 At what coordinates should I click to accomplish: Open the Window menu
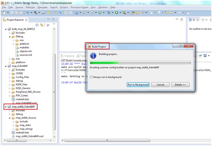pos(103,7)
